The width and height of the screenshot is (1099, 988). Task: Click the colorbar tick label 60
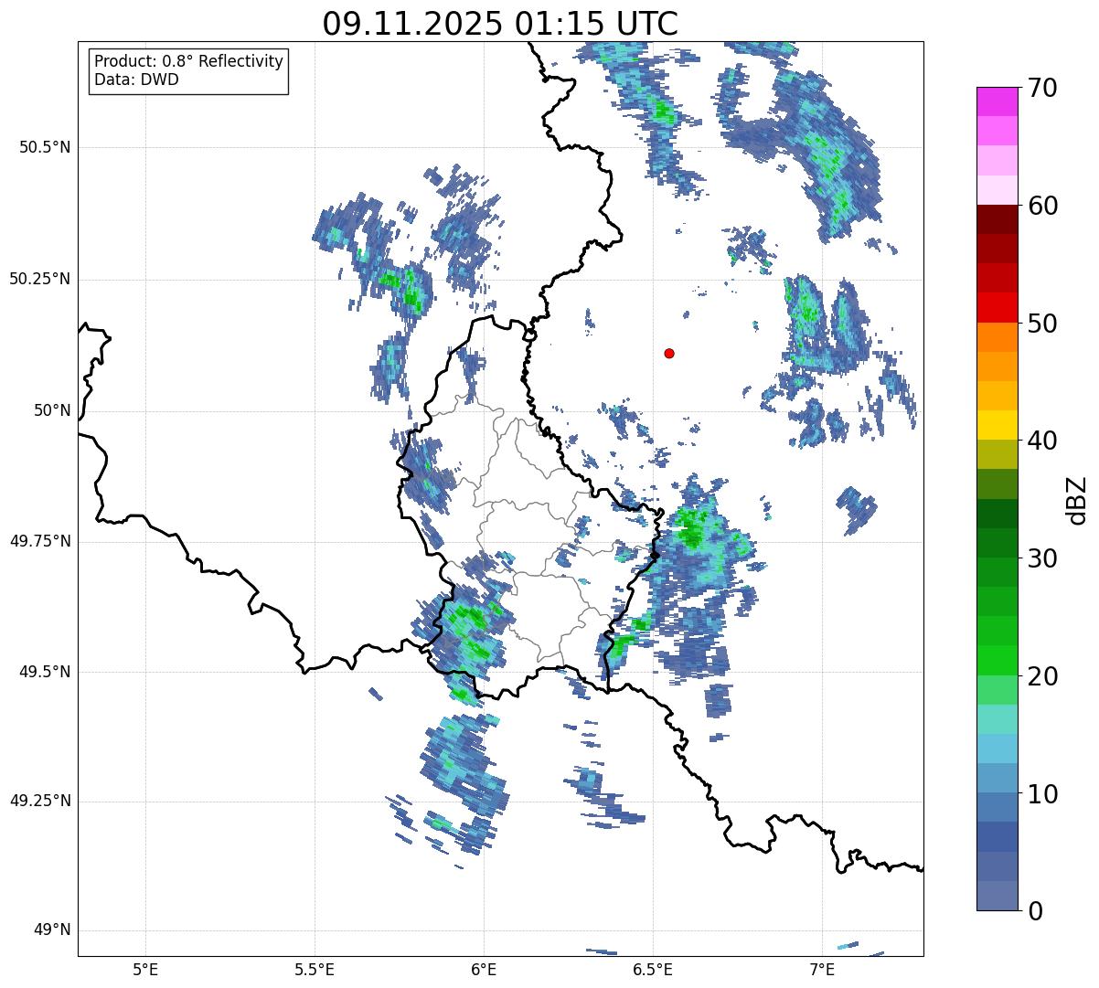coord(1042,206)
